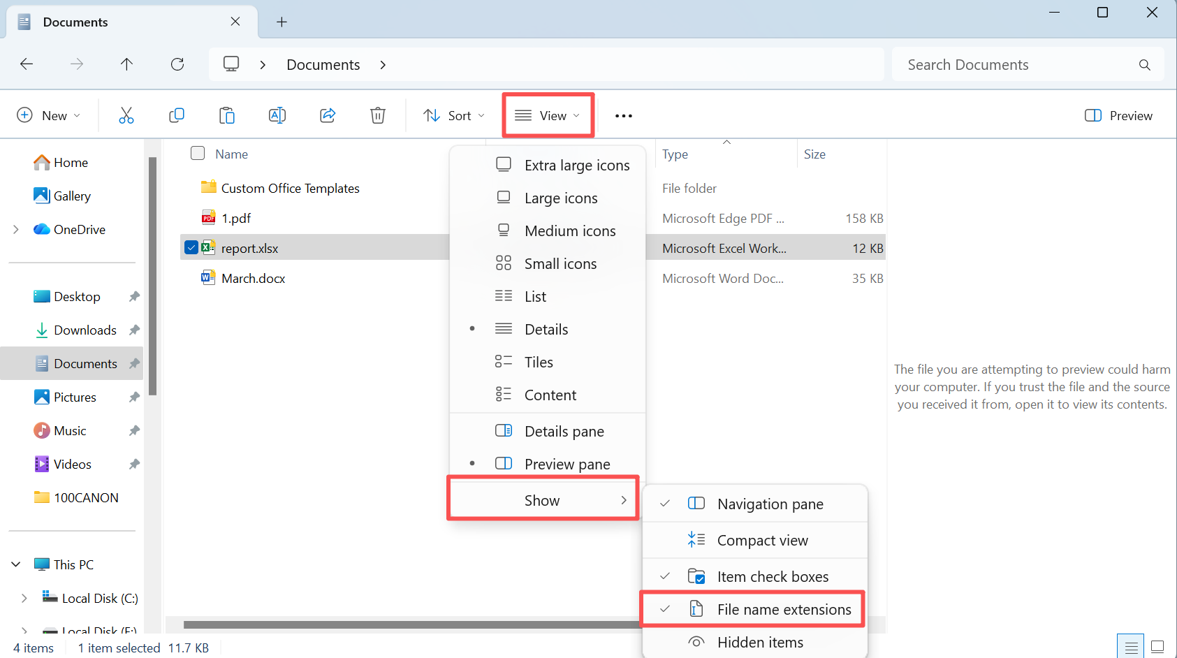Collapse the This PC tree node
The height and width of the screenshot is (658, 1177).
pyautogui.click(x=16, y=564)
